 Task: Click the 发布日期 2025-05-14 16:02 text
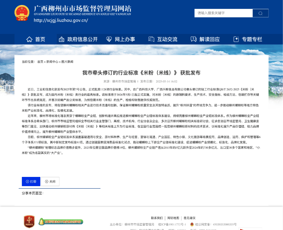tap(159, 81)
